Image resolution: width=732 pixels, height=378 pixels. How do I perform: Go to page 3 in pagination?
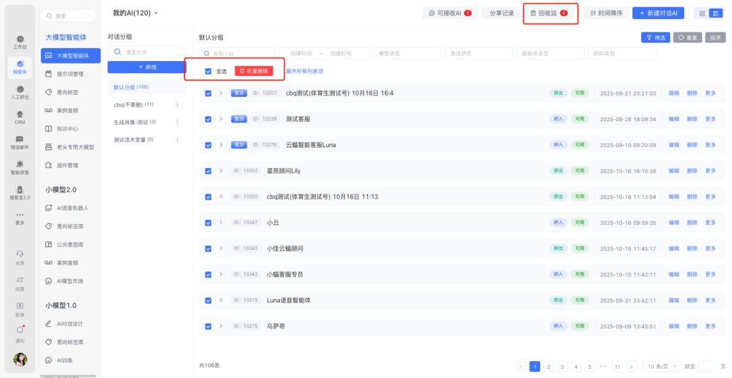[x=563, y=366]
